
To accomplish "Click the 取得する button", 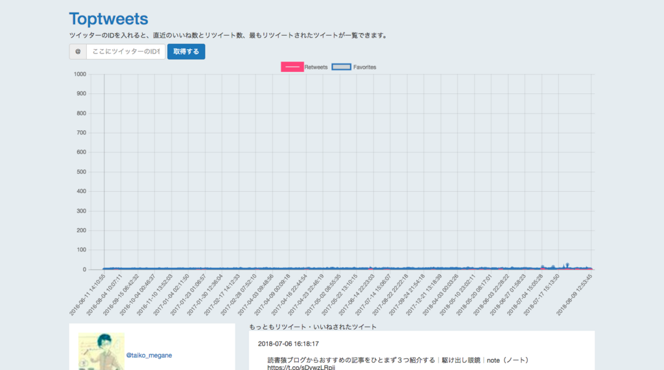I will click(x=186, y=52).
